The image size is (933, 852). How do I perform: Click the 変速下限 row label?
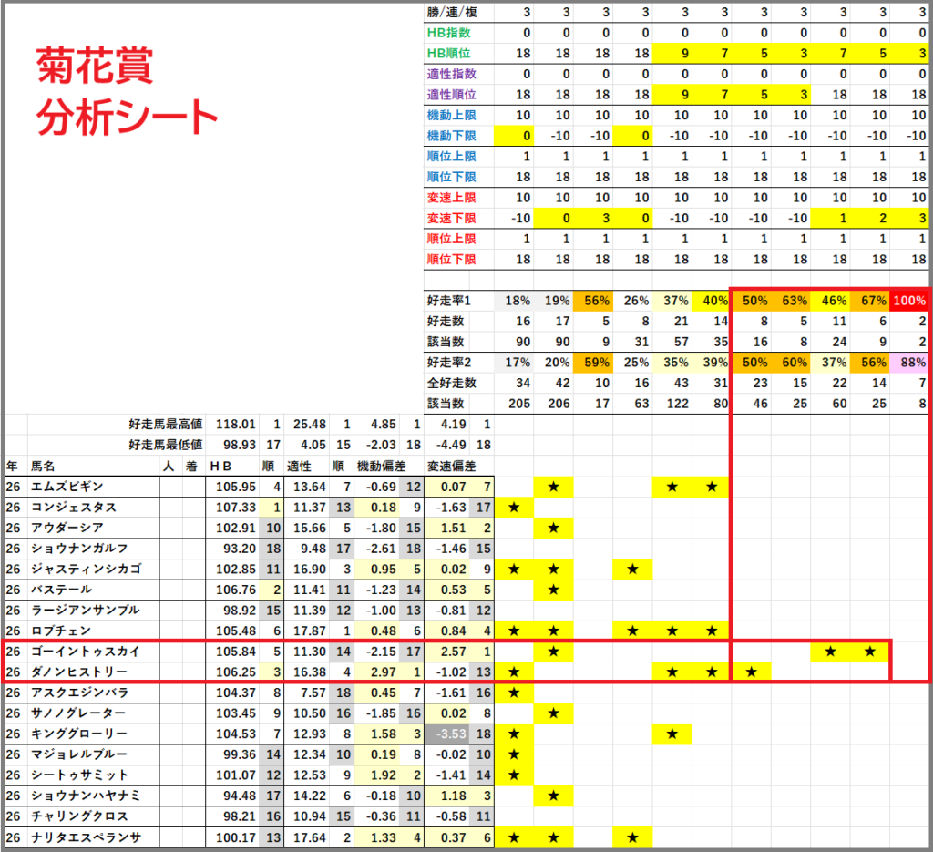(x=451, y=219)
